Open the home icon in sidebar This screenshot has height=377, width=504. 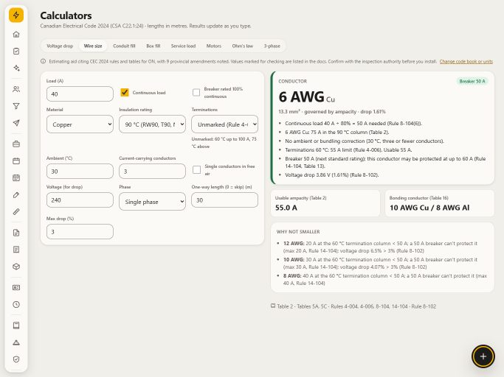16,35
